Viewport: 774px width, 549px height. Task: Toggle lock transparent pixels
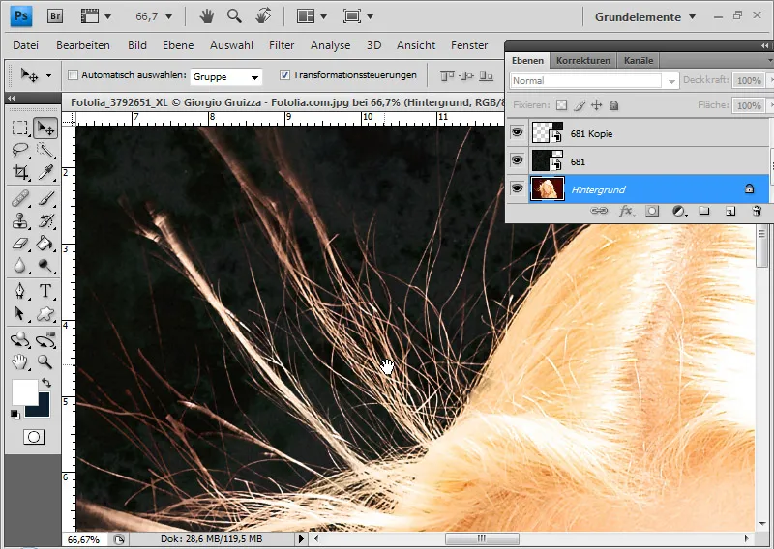[x=561, y=105]
